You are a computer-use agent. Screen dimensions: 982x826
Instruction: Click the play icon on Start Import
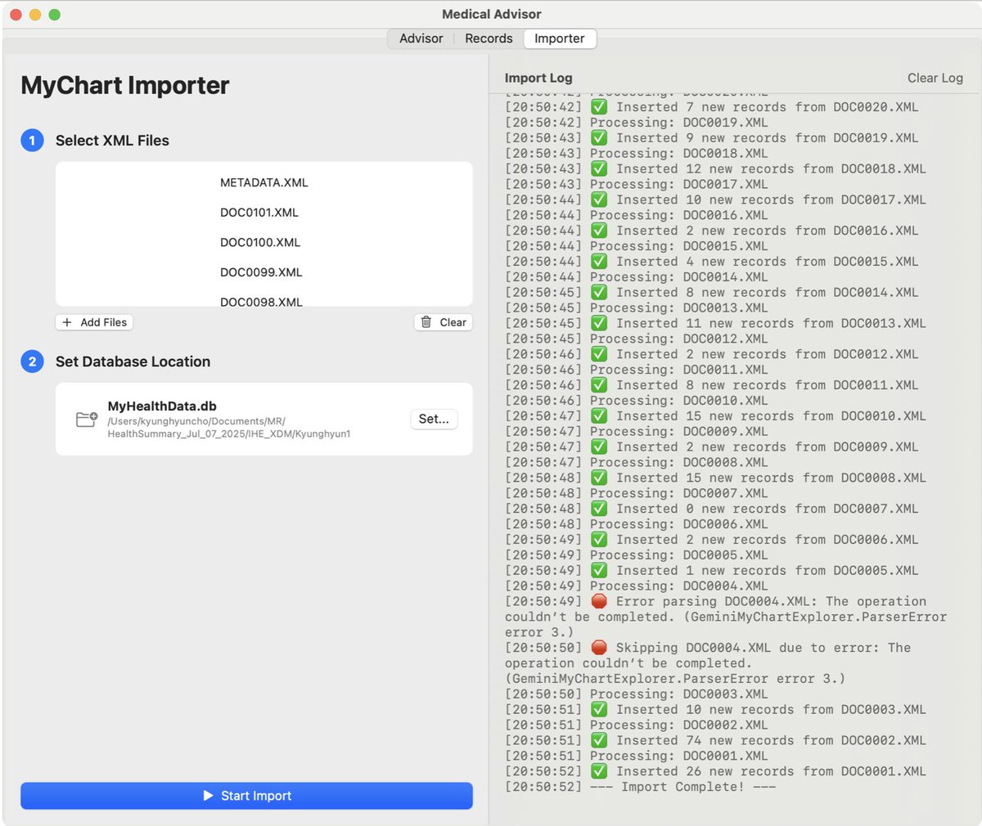pyautogui.click(x=208, y=796)
